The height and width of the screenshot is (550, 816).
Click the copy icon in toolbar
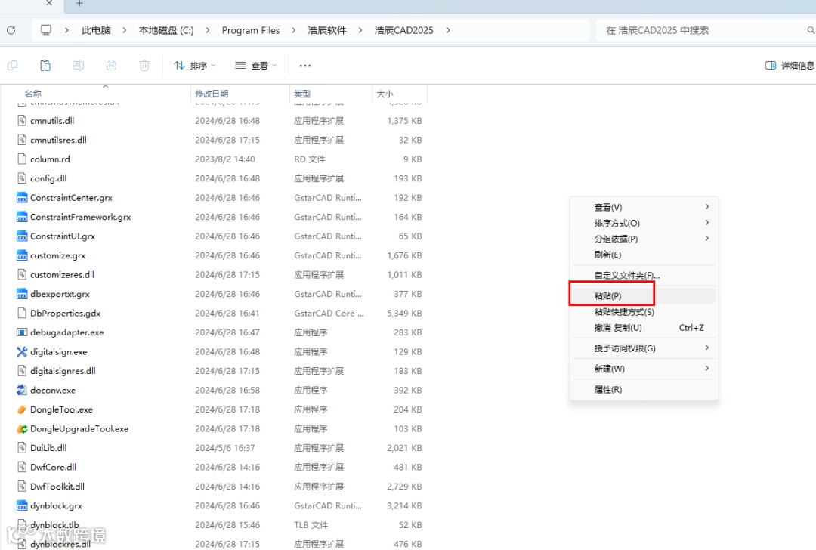13,66
